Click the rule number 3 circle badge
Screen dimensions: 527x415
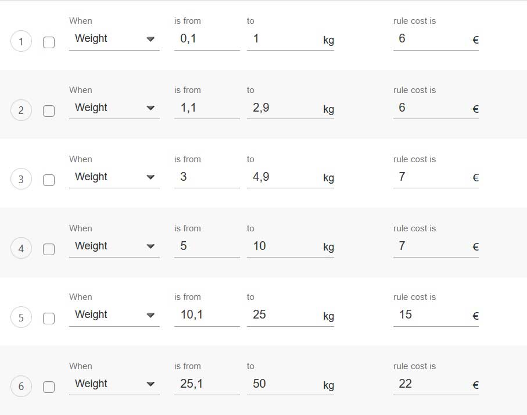(x=21, y=180)
